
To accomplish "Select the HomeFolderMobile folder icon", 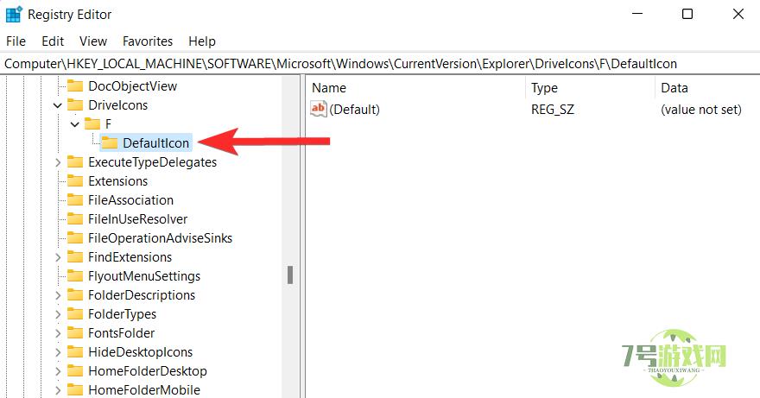I will point(75,389).
